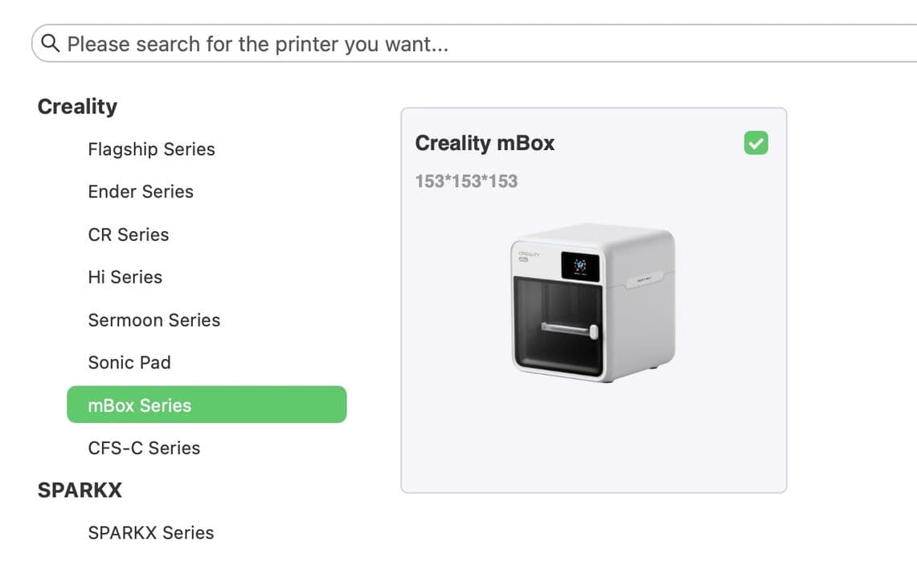Click the highlighted mBox Series item
Viewport: 917px width, 562px height.
click(x=207, y=405)
